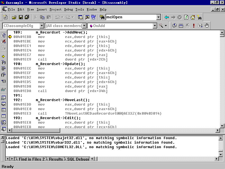
Task: Click the Window List icon
Action: [93, 17]
